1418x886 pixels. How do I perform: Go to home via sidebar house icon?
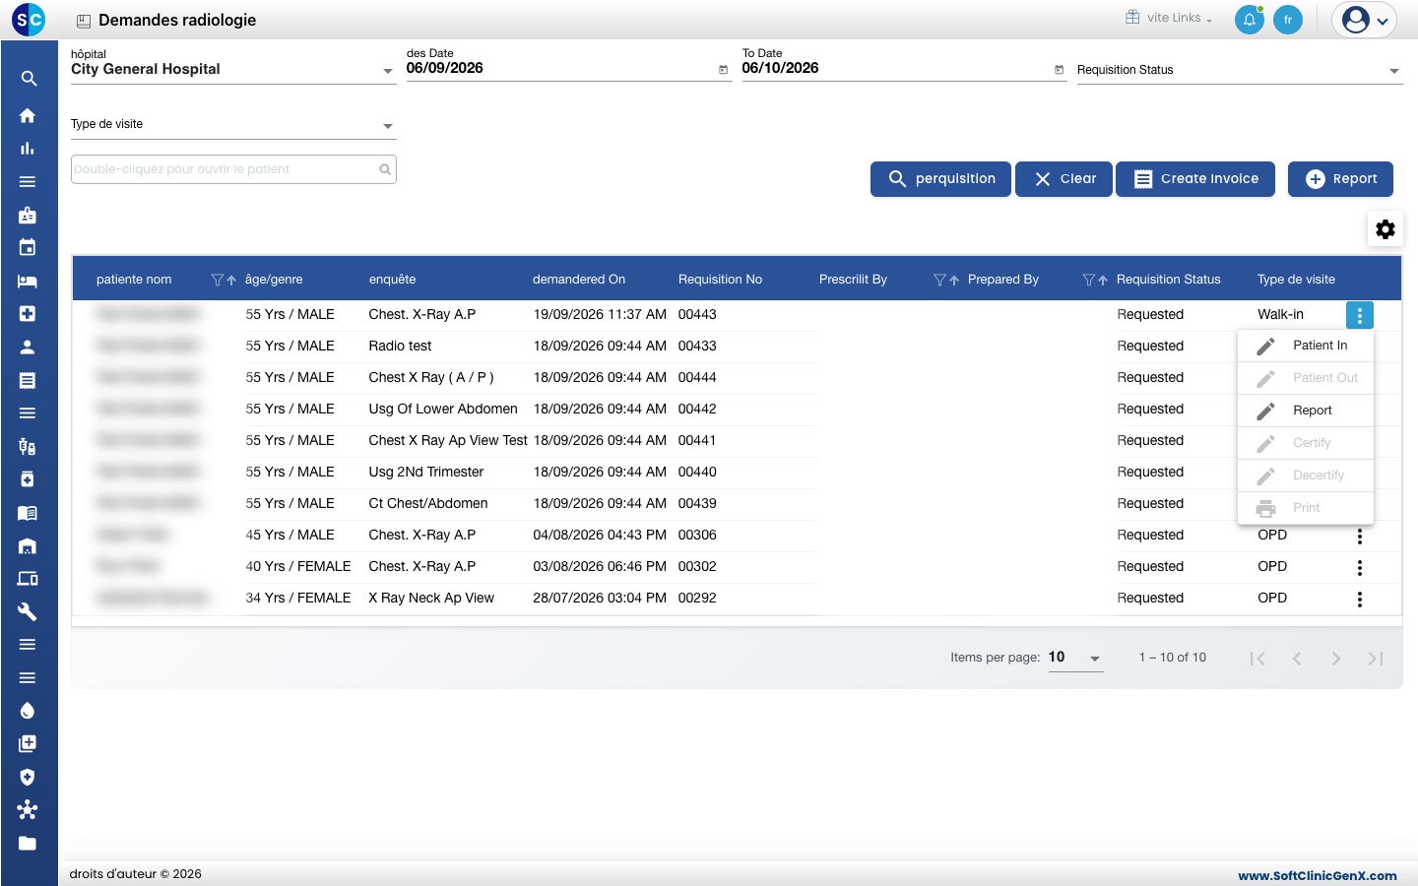(x=28, y=115)
